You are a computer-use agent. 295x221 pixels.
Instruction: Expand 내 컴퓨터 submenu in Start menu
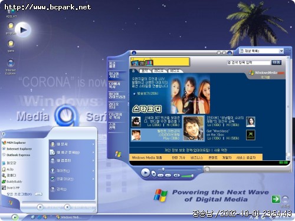tap(72, 161)
